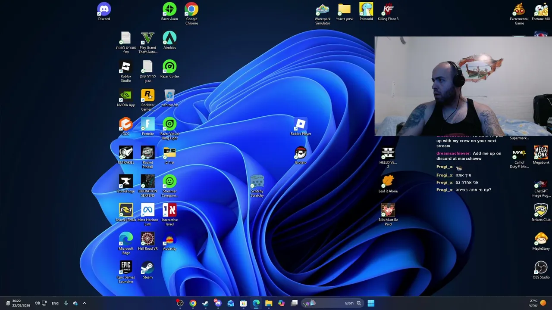Open Google Chrome from the taskbar
Viewport: 552px width, 310px height.
193,303
